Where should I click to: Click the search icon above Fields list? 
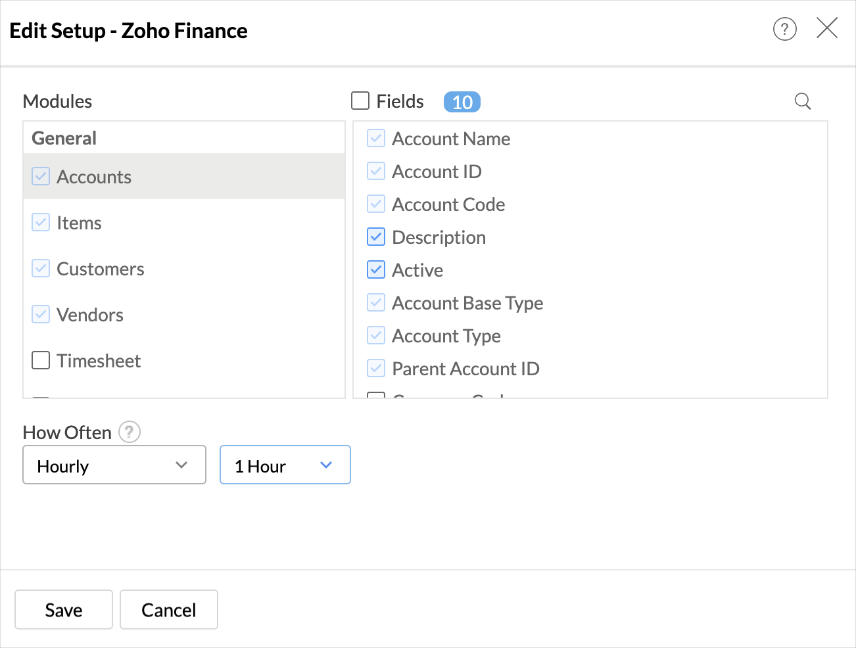pyautogui.click(x=802, y=102)
